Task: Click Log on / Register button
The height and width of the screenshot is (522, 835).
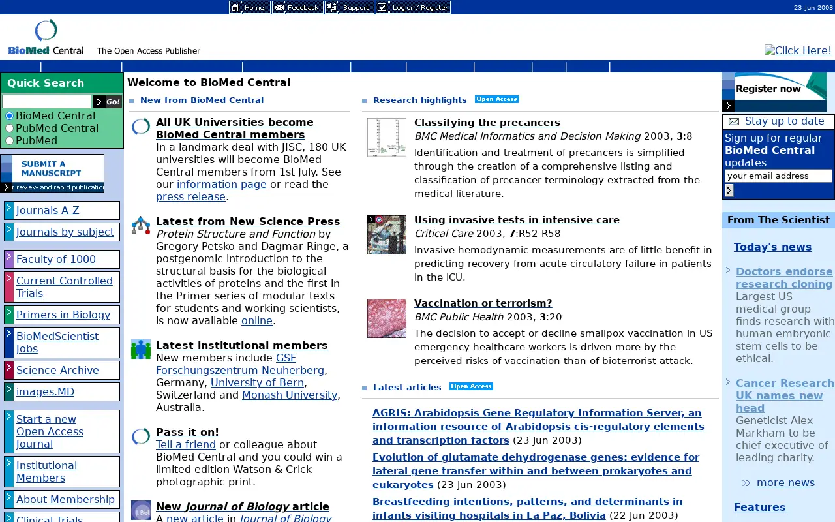Action: pyautogui.click(x=413, y=7)
